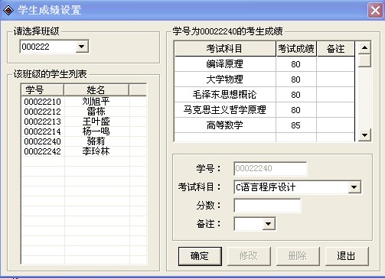This screenshot has height=279, width=385.
Task: Close the 学生成绩设置 window
Action: point(375,11)
